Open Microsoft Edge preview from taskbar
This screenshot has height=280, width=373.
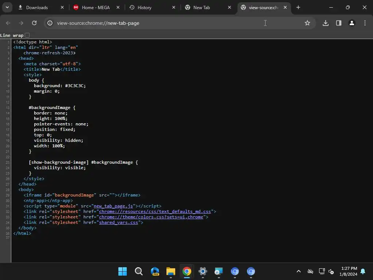pyautogui.click(x=155, y=271)
